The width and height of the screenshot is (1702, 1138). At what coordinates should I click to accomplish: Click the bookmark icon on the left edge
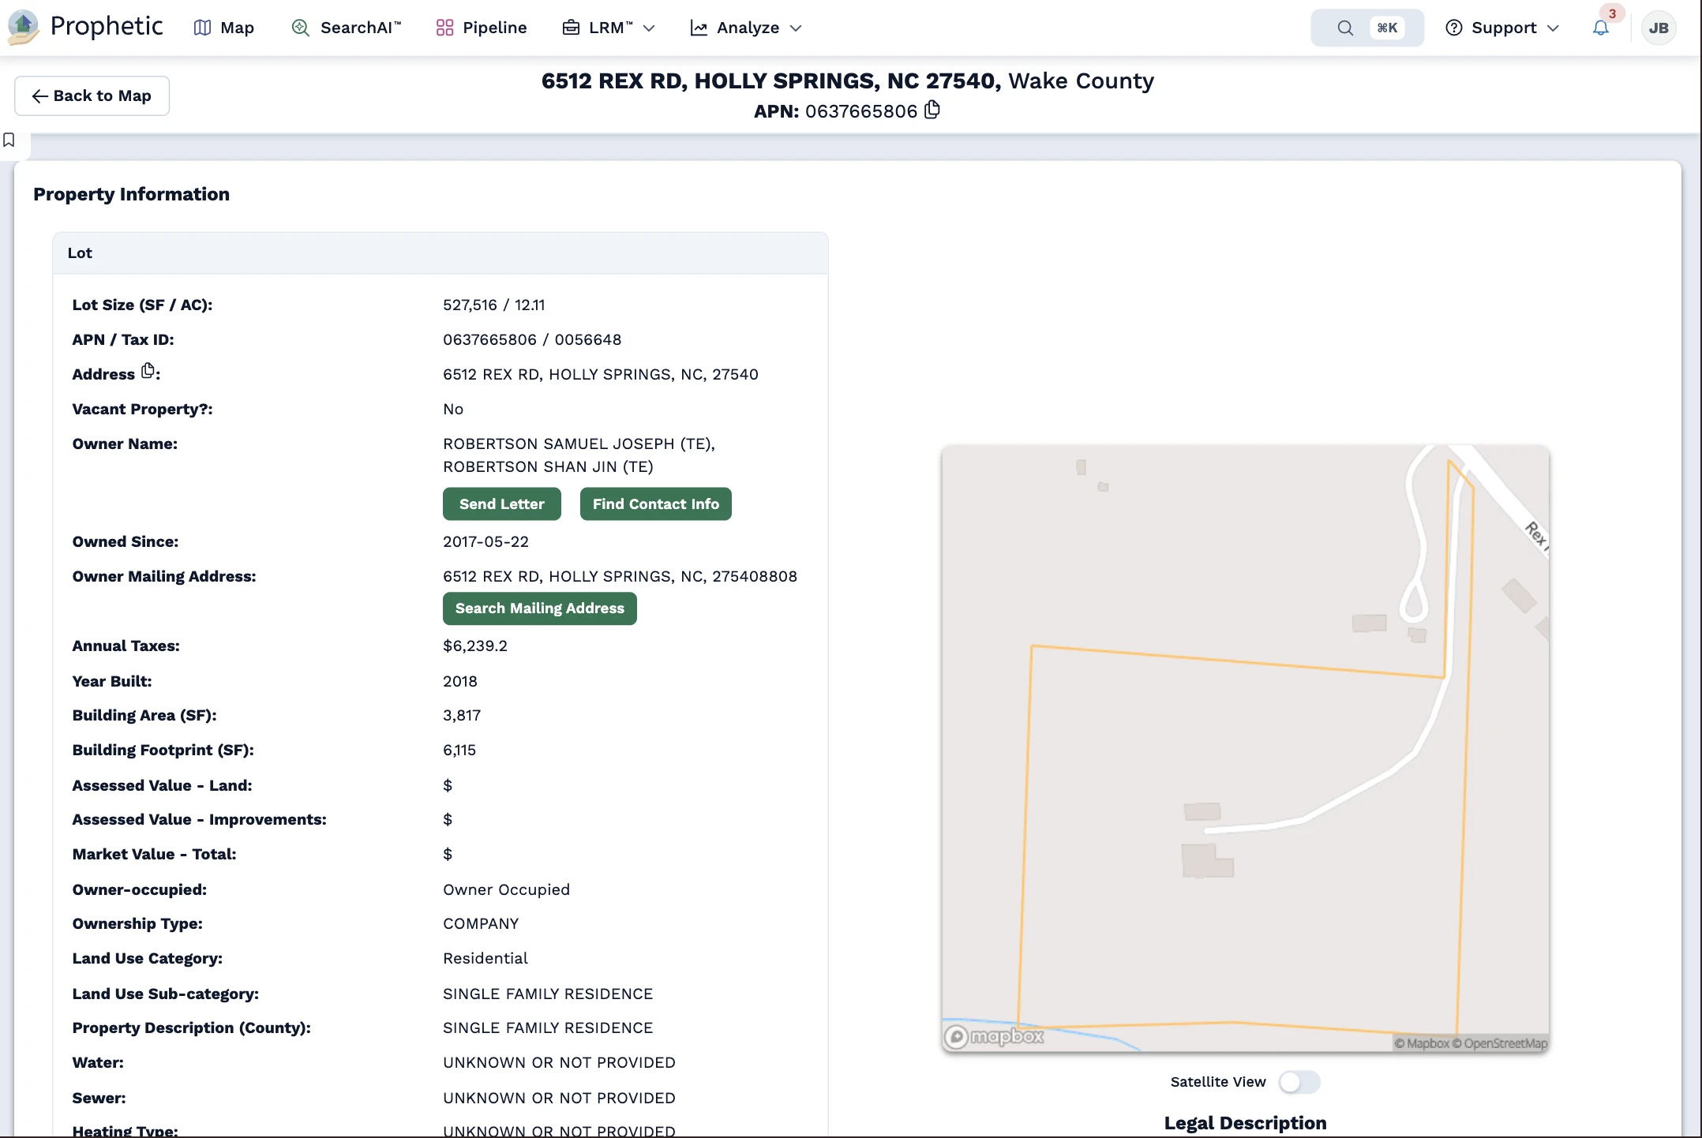9,140
